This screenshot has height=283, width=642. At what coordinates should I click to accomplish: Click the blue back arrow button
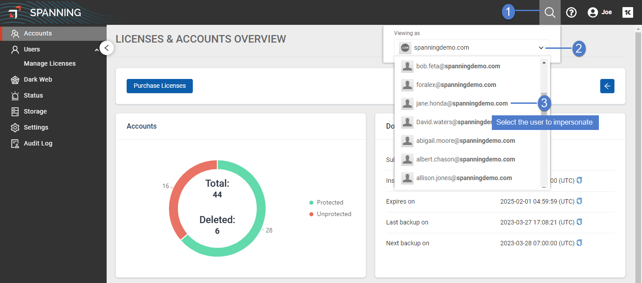click(607, 86)
